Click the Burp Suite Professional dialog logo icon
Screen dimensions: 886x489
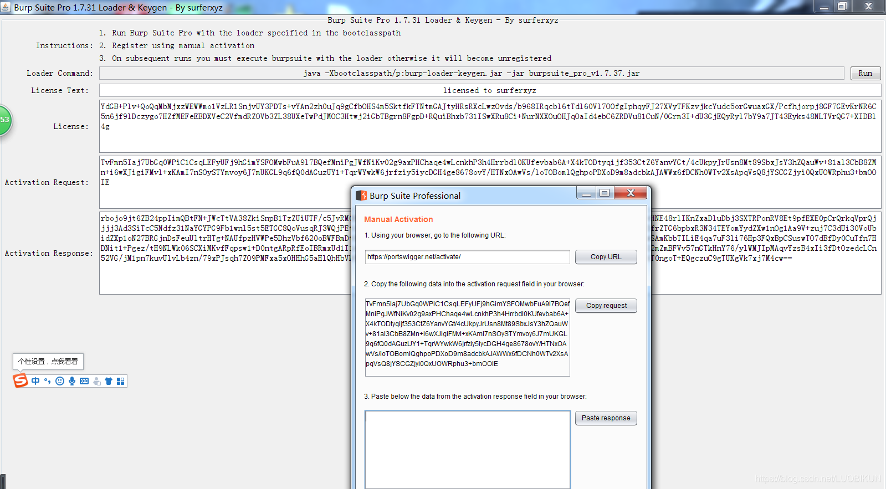point(361,195)
